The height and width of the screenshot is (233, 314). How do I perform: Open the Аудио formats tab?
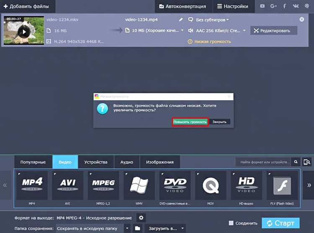[x=126, y=162]
